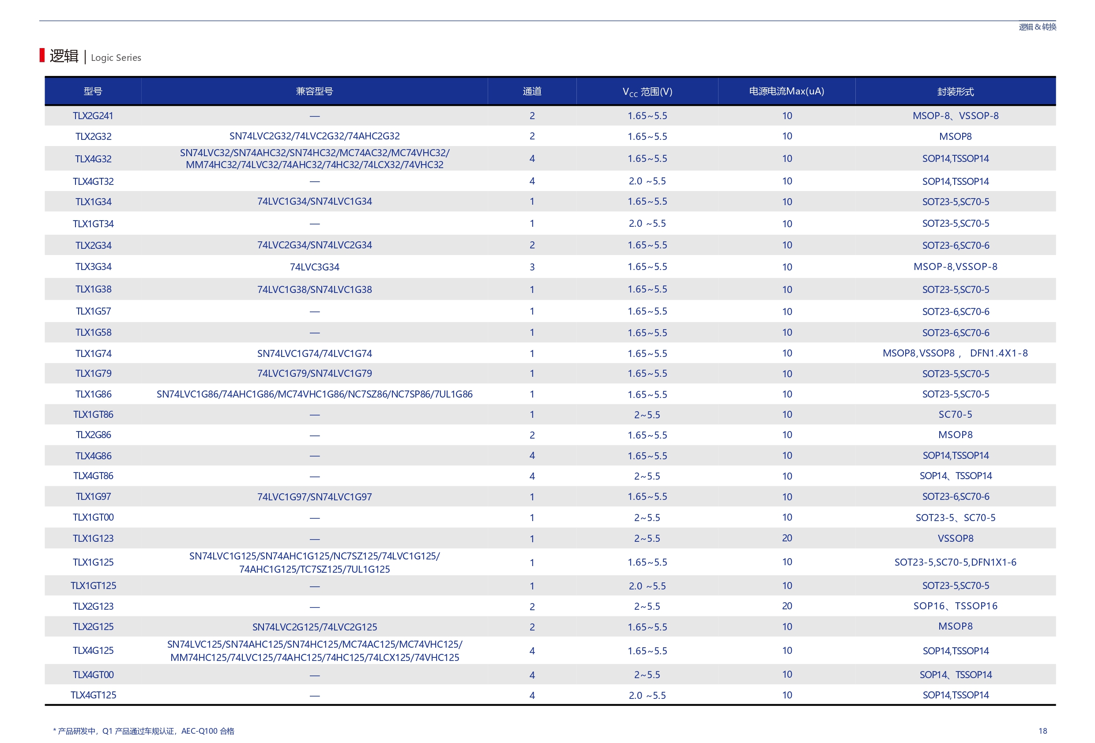
Task: Select the 通道 column header
Action: click(x=532, y=91)
